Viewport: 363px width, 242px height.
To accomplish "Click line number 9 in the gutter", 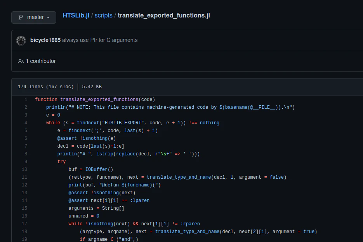I will (26, 162).
